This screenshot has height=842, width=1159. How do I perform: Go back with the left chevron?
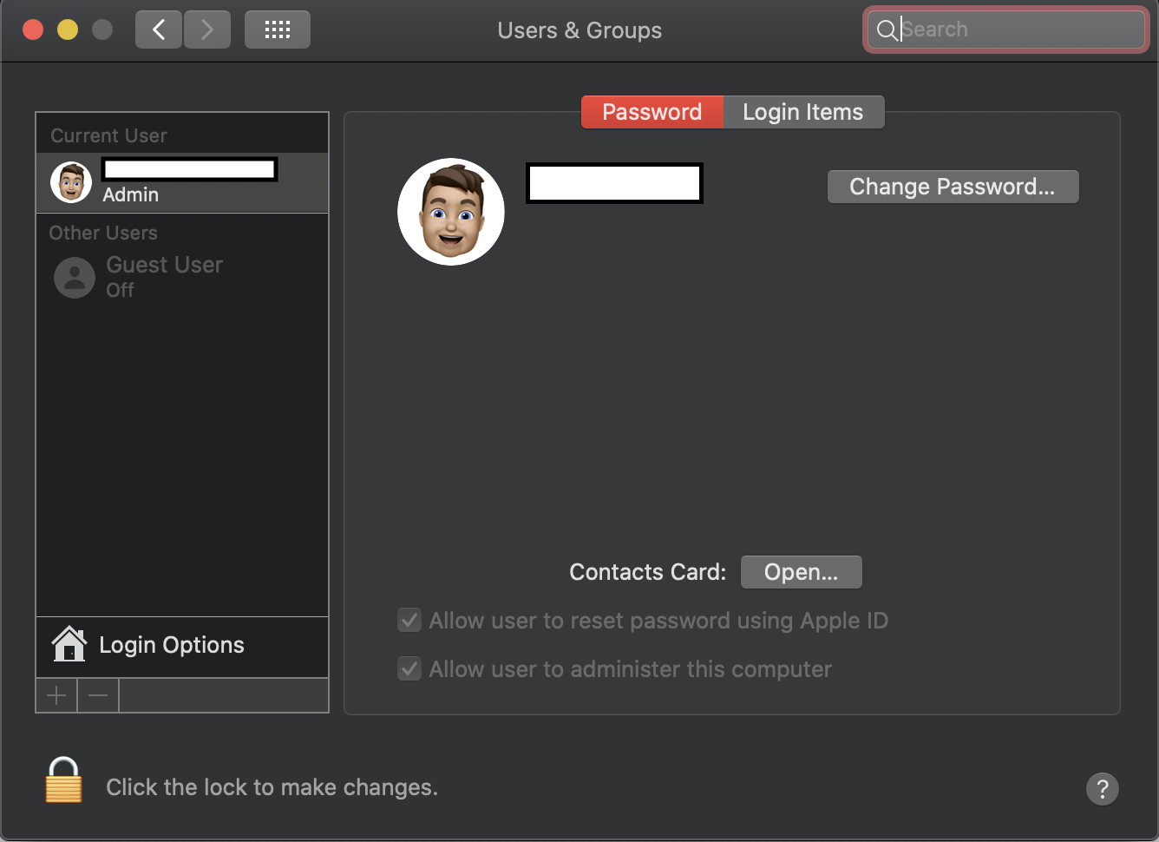(159, 30)
